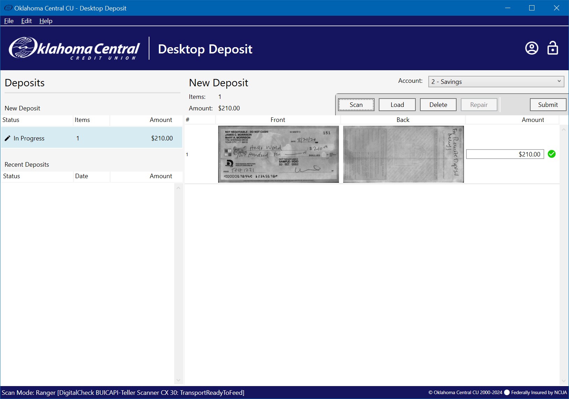Click the Amount header in New Deposit list
The image size is (569, 399).
coord(146,120)
